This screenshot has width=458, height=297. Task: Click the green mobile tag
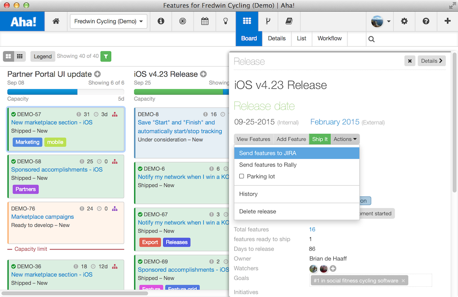point(55,142)
